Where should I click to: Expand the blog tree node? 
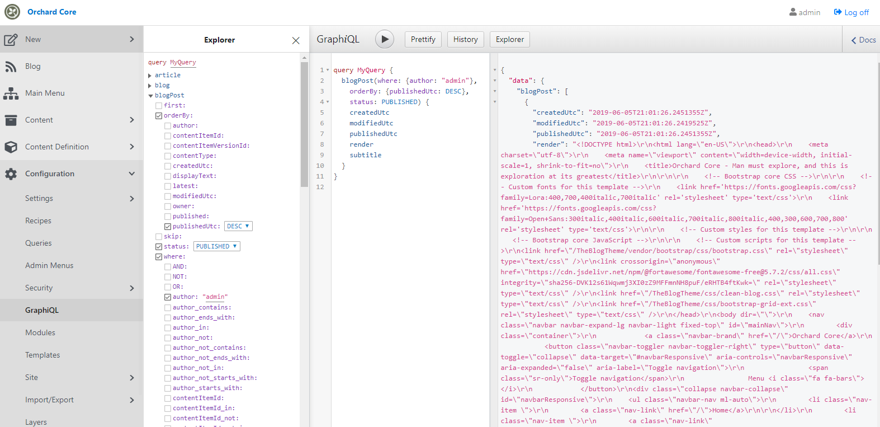tap(150, 86)
